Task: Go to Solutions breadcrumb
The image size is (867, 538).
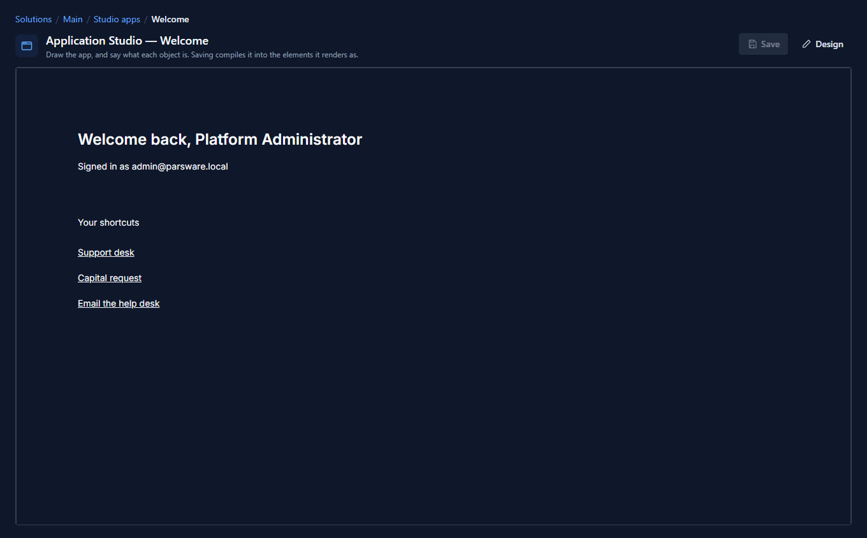Action: click(33, 19)
